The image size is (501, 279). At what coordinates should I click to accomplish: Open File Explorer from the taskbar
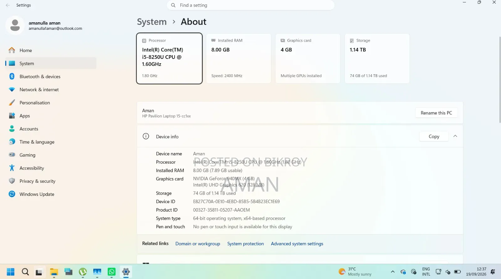pyautogui.click(x=54, y=272)
